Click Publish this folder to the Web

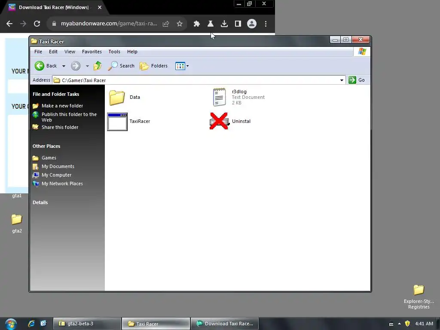tap(64, 117)
